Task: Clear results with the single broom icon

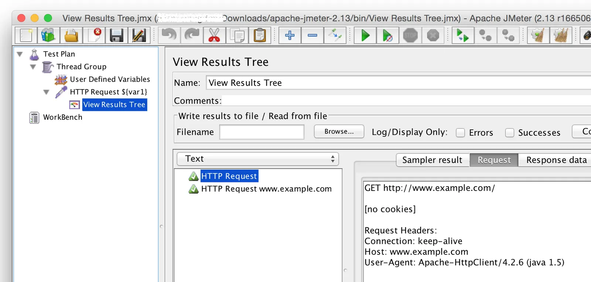Action: (538, 36)
